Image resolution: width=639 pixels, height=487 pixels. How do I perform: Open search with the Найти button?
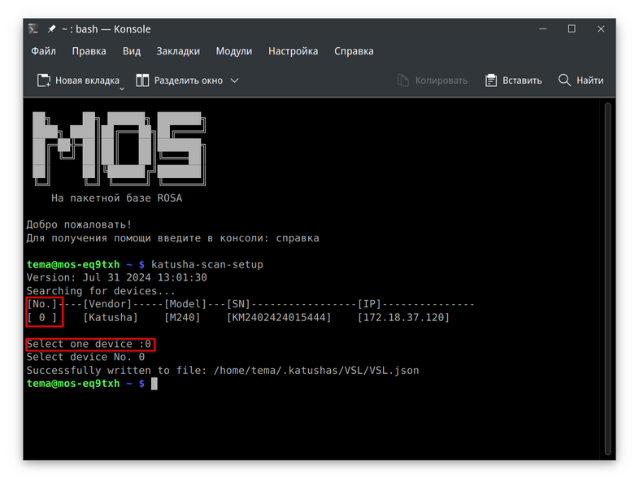click(580, 80)
